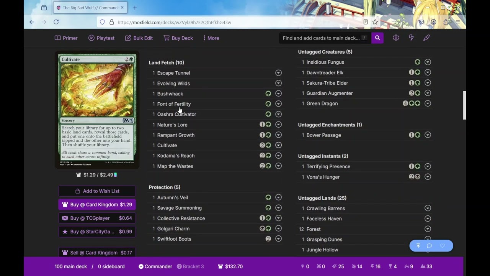Click the page vertical scrollbar
490x276 pixels.
click(x=464, y=105)
